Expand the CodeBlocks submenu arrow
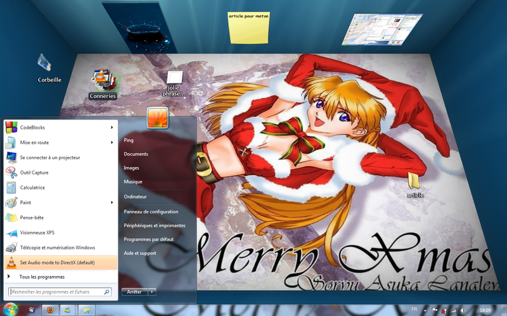Viewport: 507px width, 316px height. point(112,128)
